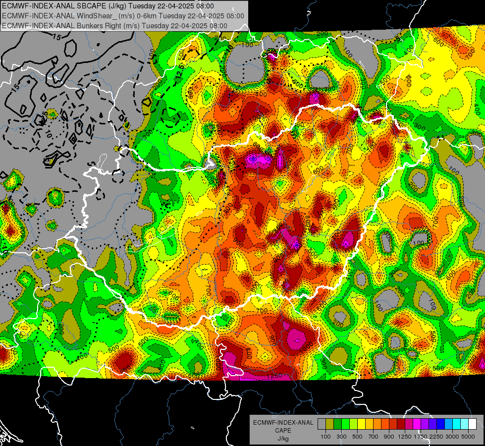Click the pure blue legend swatch right of 2250

pos(441,424)
